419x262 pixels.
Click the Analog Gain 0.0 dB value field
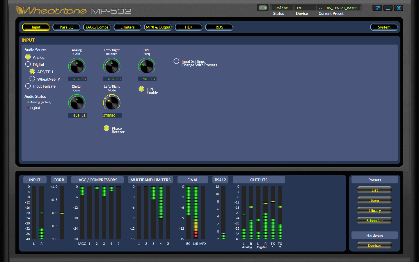(77, 79)
